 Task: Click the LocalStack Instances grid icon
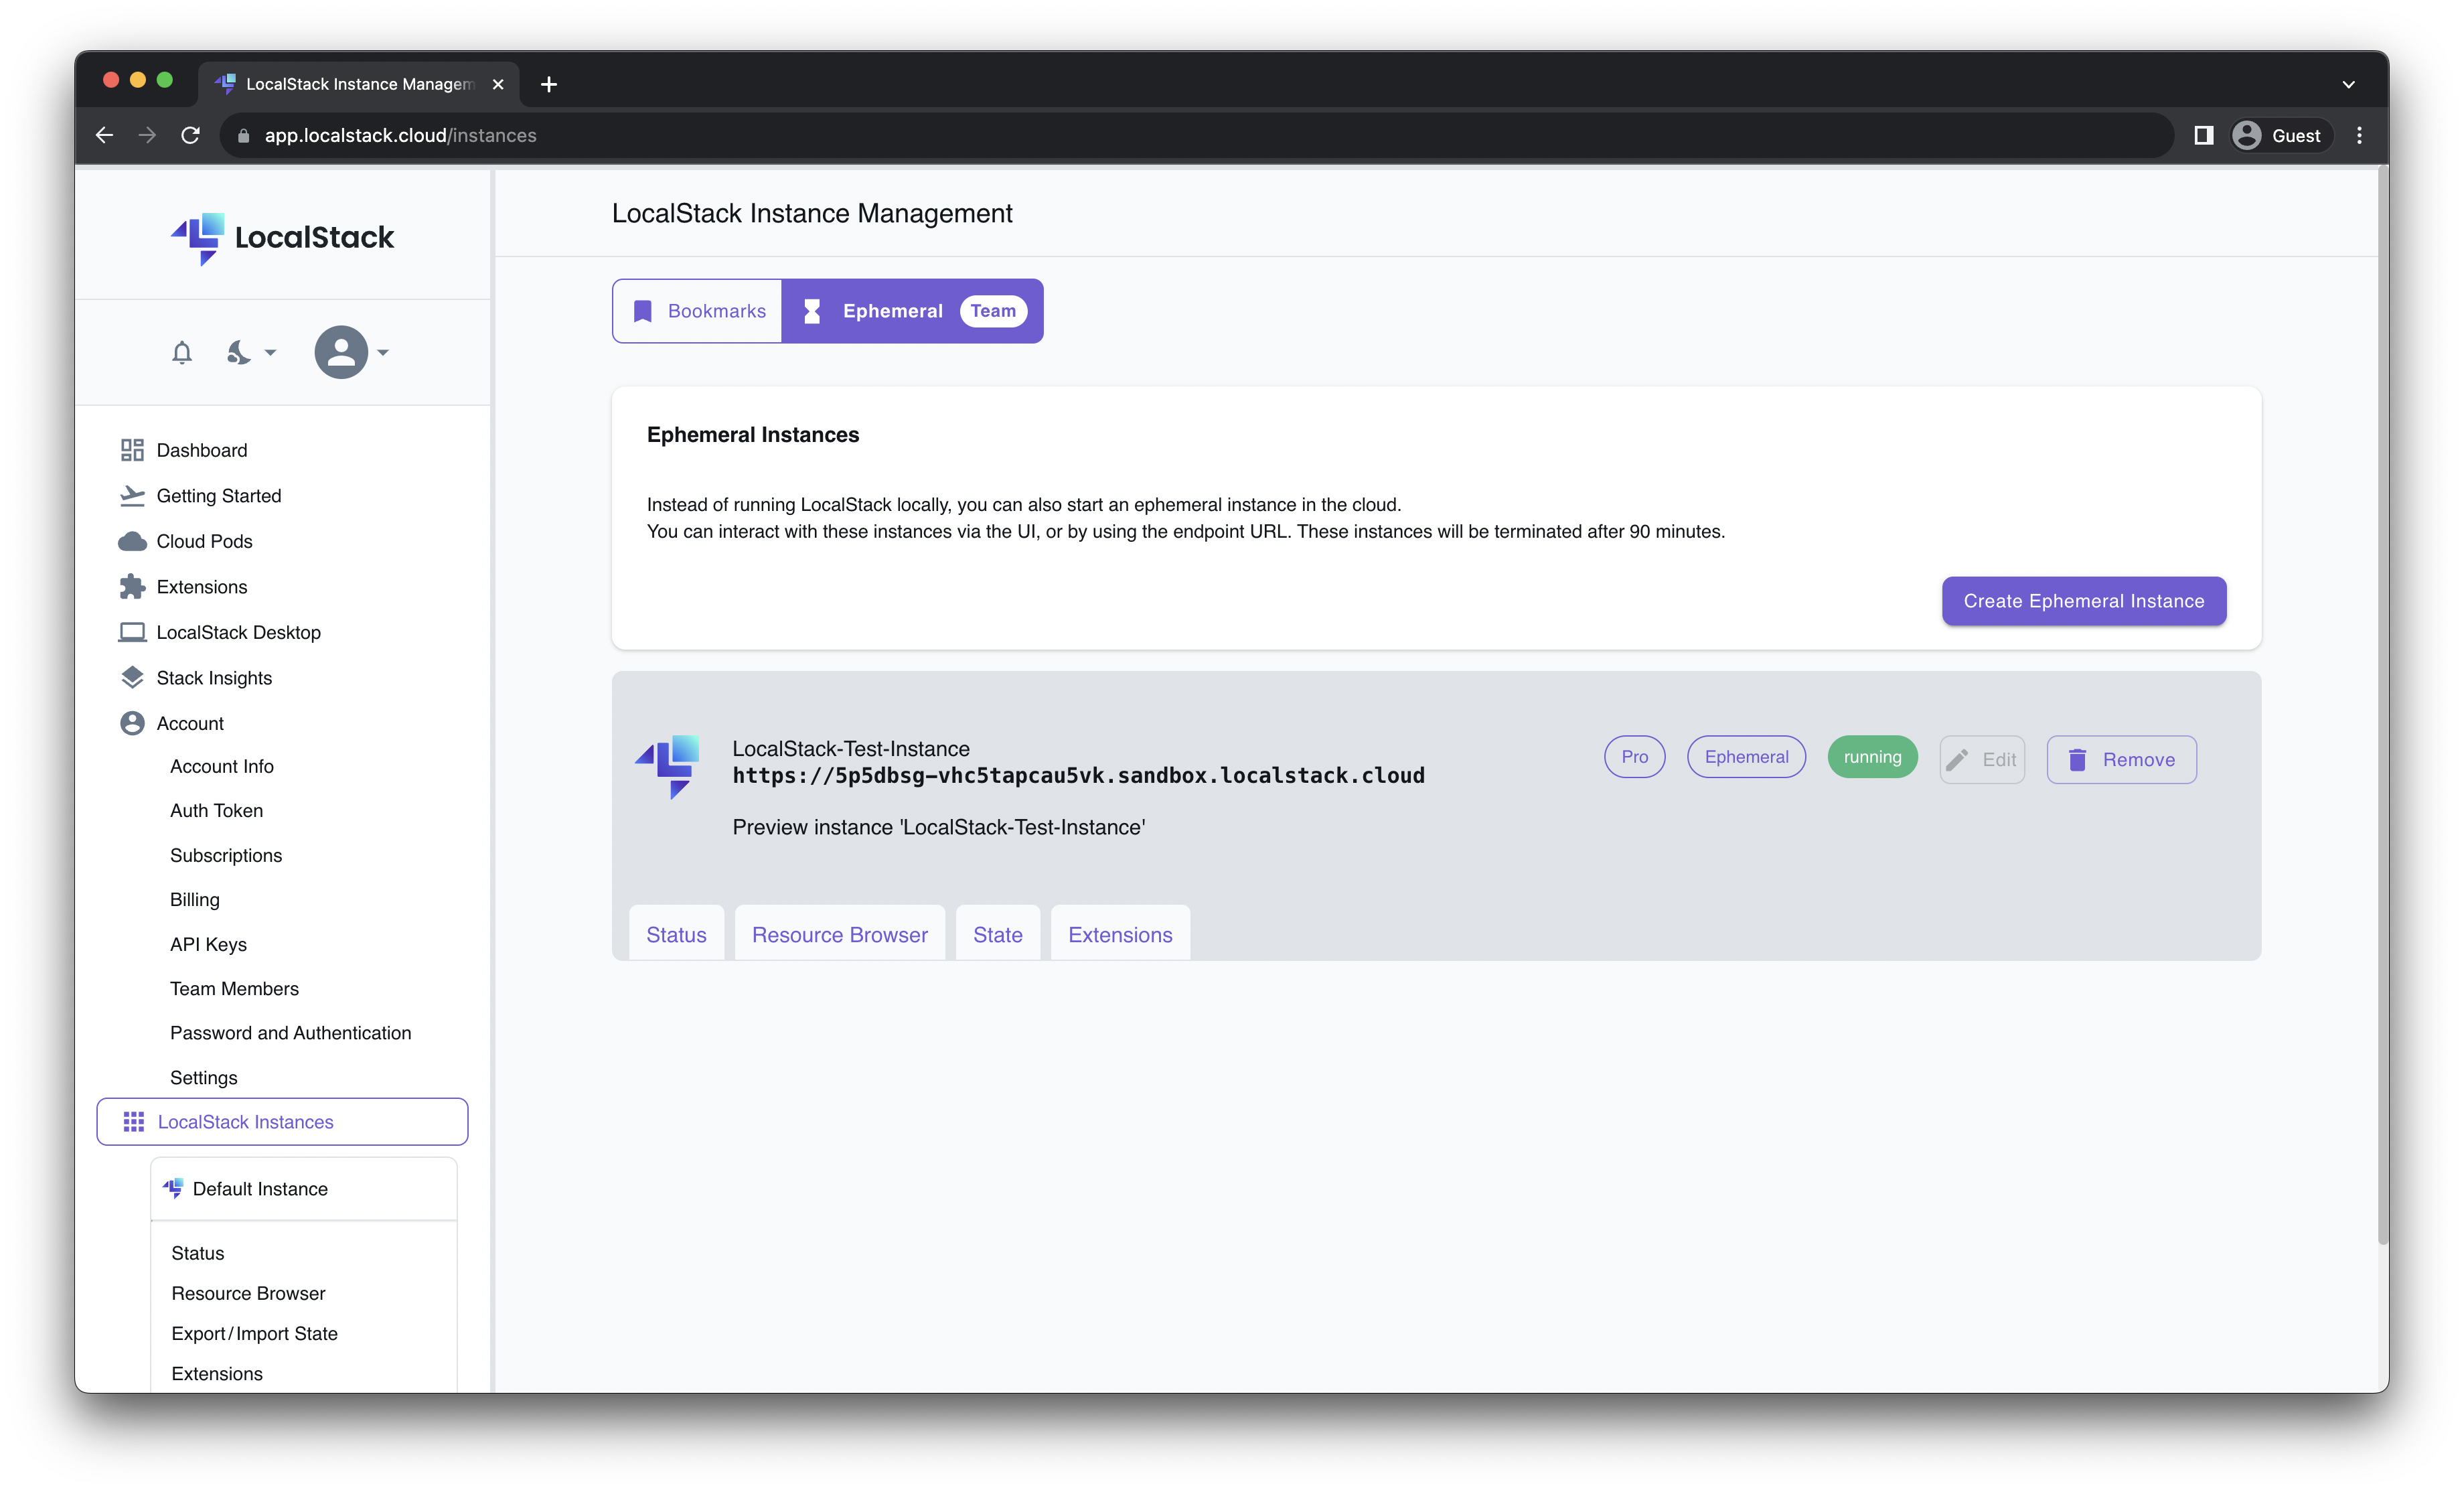pos(134,1121)
